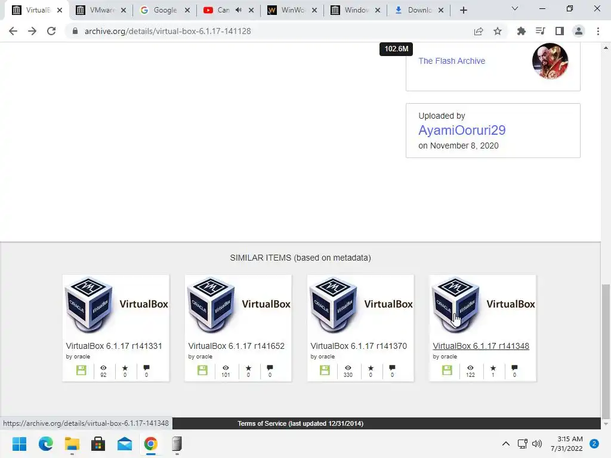Click the views eye icon on r141331
This screenshot has height=458, width=611.
pos(103,367)
